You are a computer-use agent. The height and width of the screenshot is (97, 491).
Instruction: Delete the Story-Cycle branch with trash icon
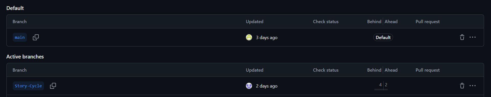pyautogui.click(x=462, y=86)
